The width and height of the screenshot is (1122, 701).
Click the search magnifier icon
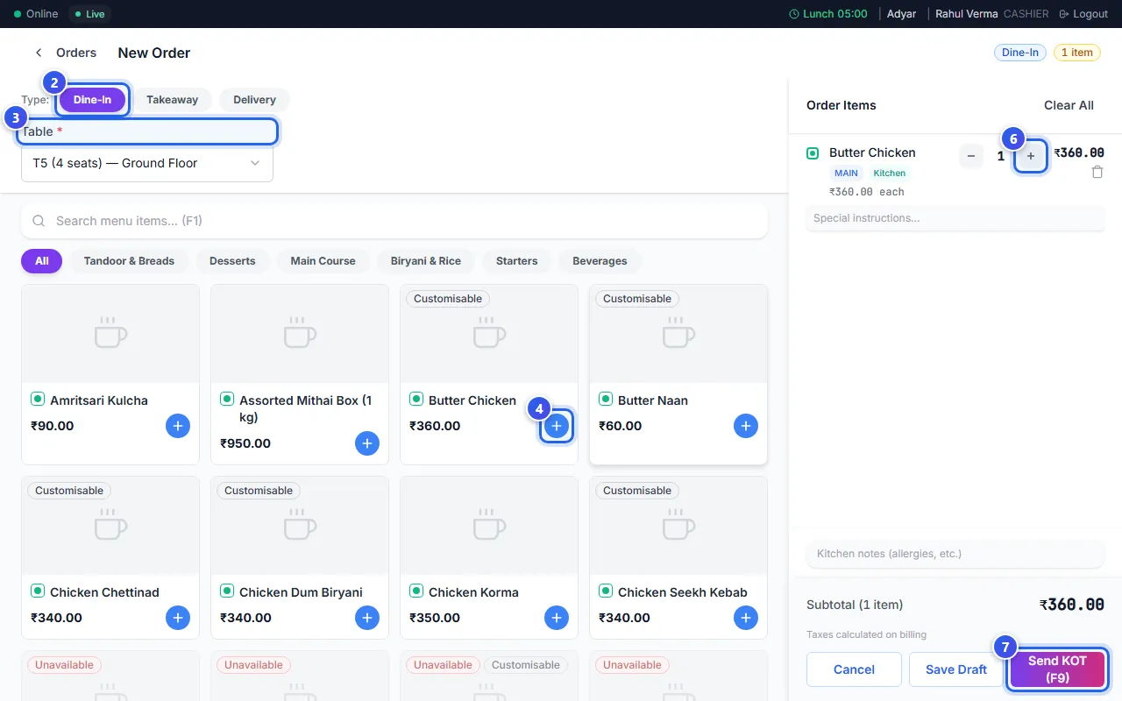coord(39,221)
